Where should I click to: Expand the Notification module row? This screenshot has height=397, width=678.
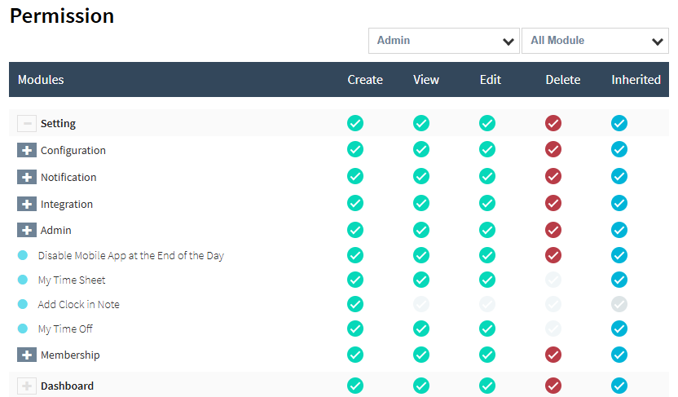(27, 178)
